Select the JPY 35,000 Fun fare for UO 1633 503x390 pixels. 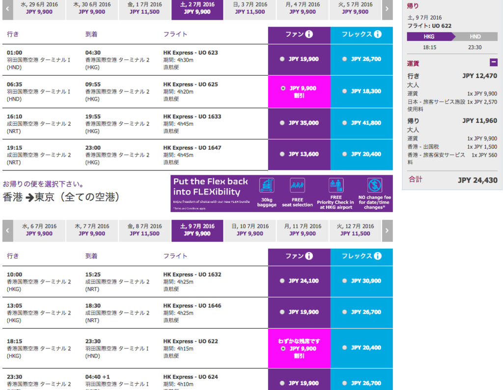(x=282, y=123)
